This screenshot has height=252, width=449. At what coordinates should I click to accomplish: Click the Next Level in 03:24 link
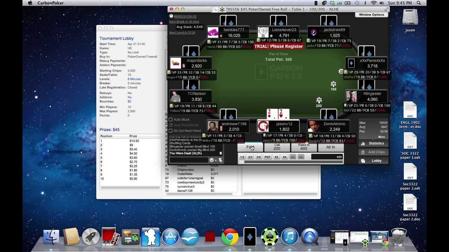click(x=182, y=33)
